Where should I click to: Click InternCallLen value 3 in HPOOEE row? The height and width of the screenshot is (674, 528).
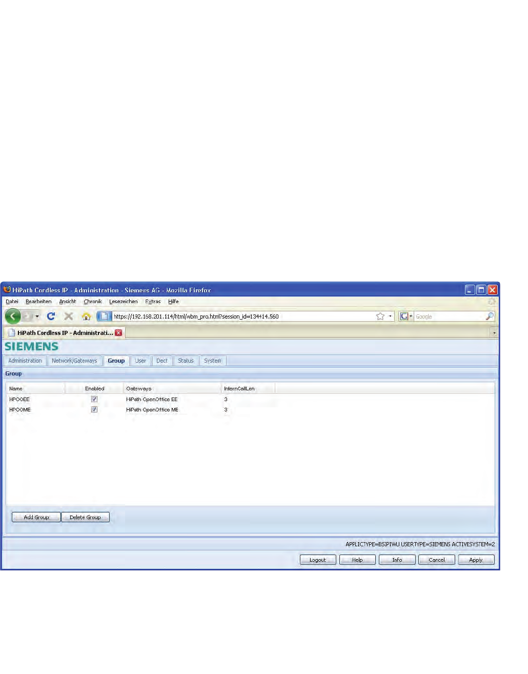coord(226,399)
